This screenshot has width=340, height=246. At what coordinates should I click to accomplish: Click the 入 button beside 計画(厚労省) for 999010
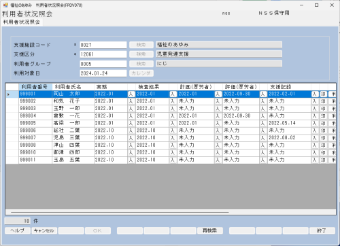click(218, 152)
